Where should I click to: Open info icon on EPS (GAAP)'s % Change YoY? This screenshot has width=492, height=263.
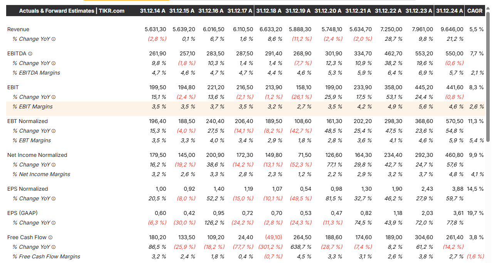(x=54, y=223)
